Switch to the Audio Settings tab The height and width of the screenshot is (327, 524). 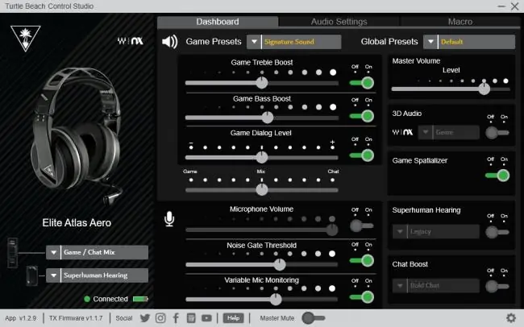click(x=339, y=22)
